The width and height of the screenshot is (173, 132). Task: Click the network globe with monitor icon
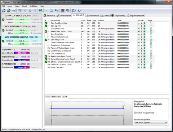pos(57,10)
